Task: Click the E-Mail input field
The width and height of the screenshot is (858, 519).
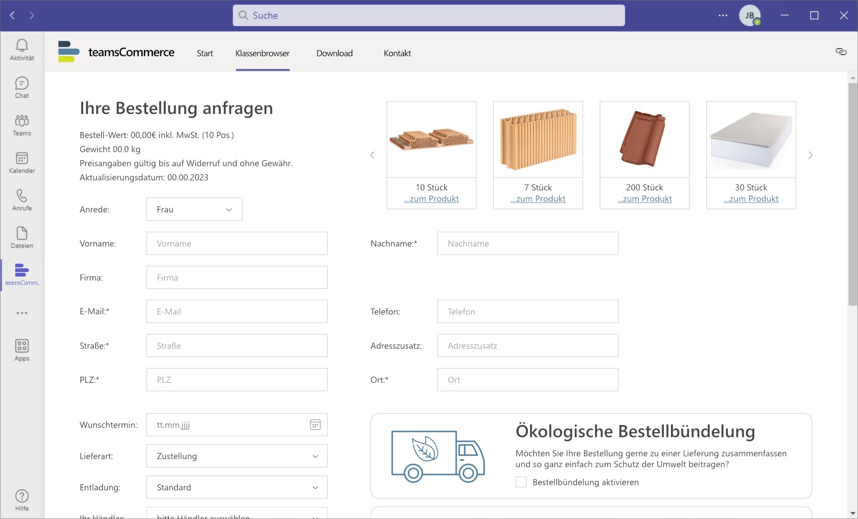Action: (237, 312)
